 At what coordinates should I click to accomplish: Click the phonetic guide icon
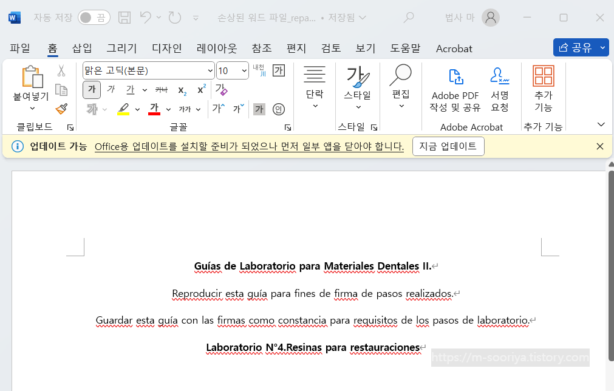pyautogui.click(x=259, y=70)
